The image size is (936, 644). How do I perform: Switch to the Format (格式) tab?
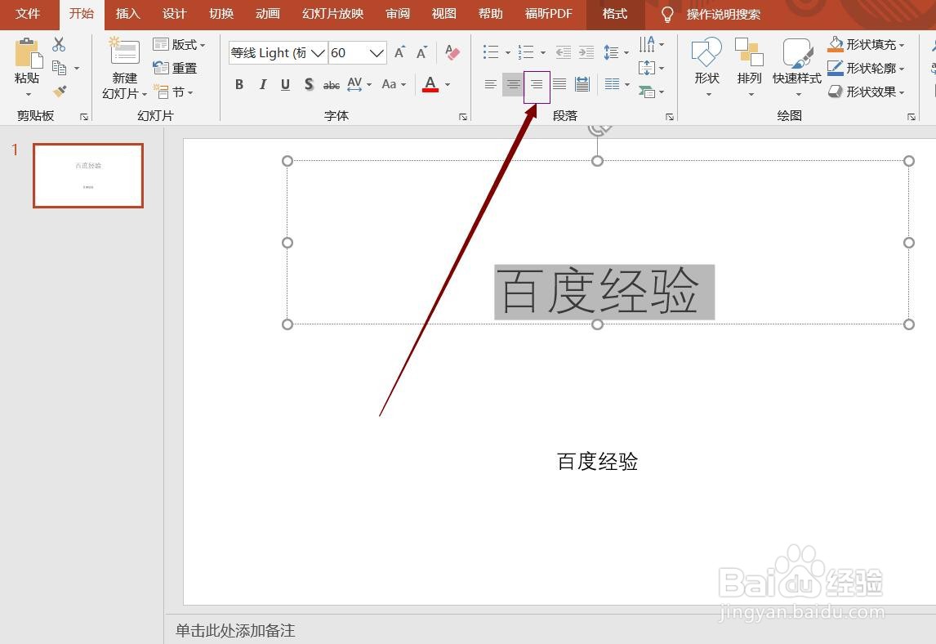click(615, 14)
